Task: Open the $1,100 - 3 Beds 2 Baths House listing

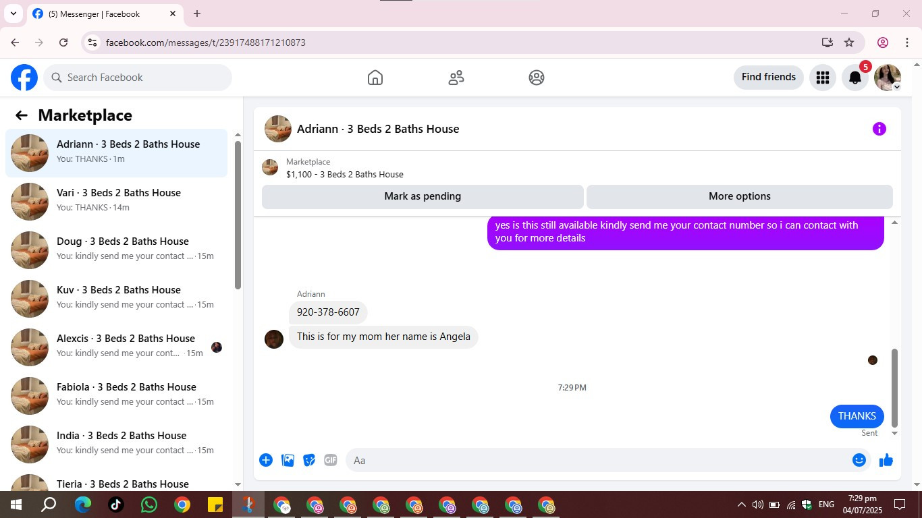Action: (344, 175)
